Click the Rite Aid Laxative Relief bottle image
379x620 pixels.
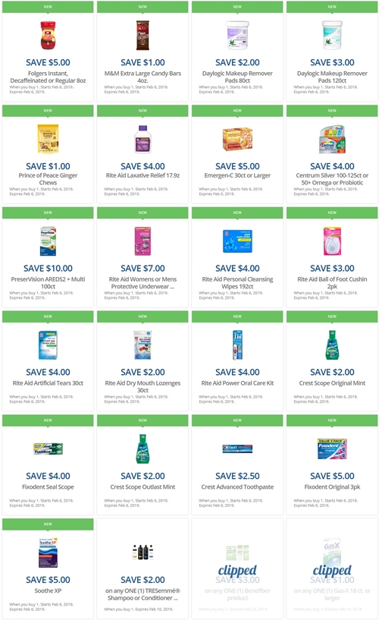coord(143,139)
